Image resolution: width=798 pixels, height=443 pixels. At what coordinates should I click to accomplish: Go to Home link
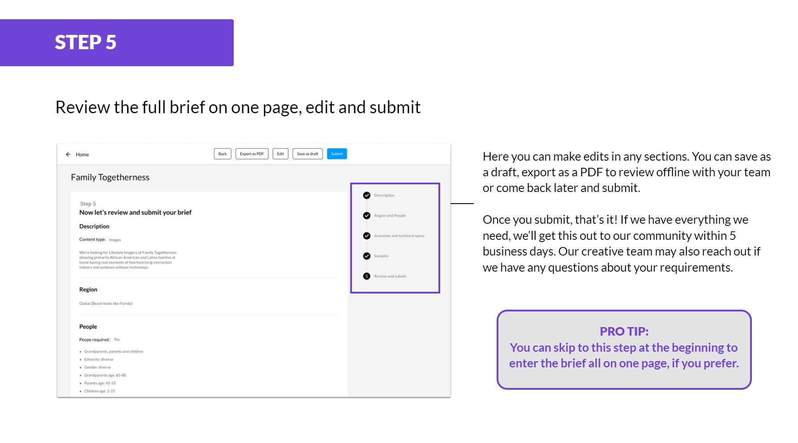click(82, 155)
